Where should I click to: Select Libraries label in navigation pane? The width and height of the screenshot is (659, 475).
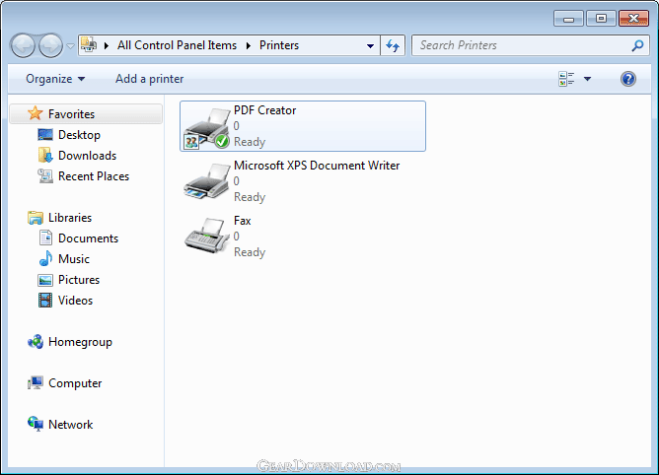tap(70, 218)
